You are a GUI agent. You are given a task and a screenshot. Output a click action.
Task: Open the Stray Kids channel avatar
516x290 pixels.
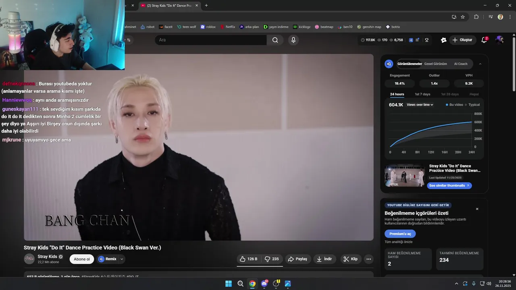29,259
